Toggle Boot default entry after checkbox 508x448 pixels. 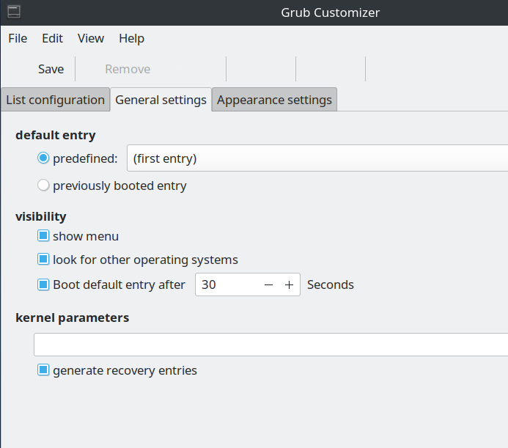point(43,284)
